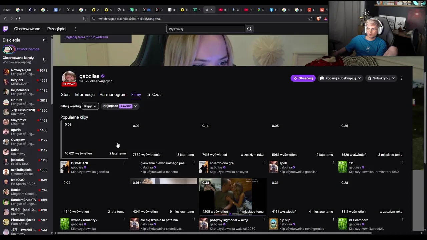Click the search magnifier button

[249, 29]
